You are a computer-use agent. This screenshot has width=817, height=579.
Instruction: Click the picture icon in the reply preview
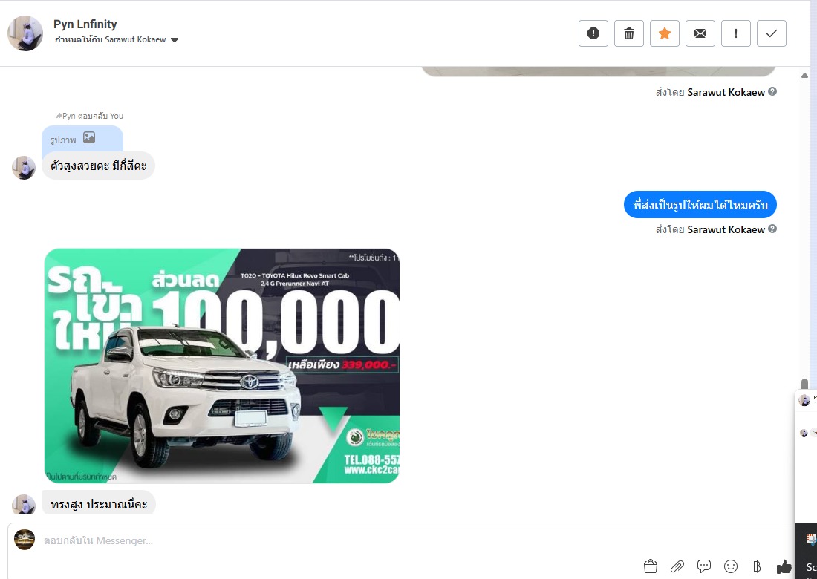pyautogui.click(x=89, y=137)
